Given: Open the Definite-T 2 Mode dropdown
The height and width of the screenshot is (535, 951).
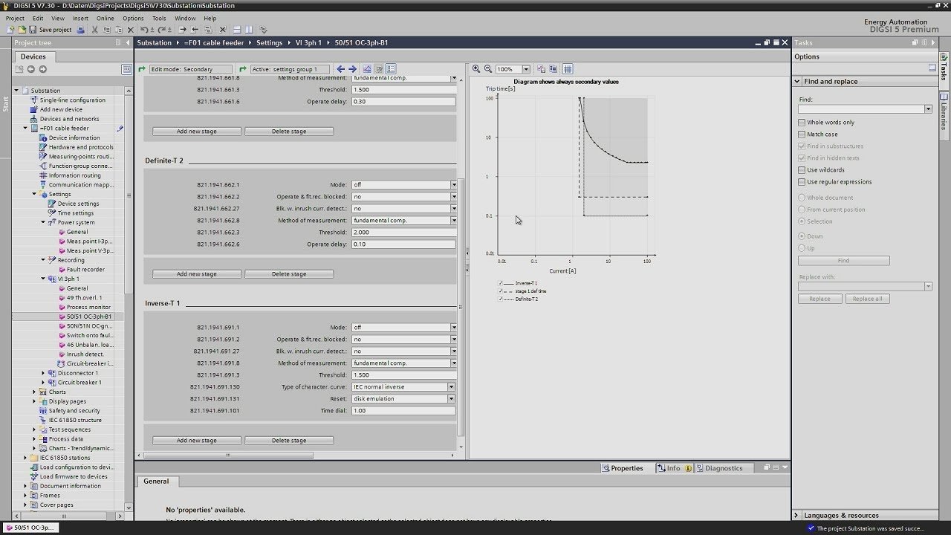Looking at the screenshot, I should 454,185.
